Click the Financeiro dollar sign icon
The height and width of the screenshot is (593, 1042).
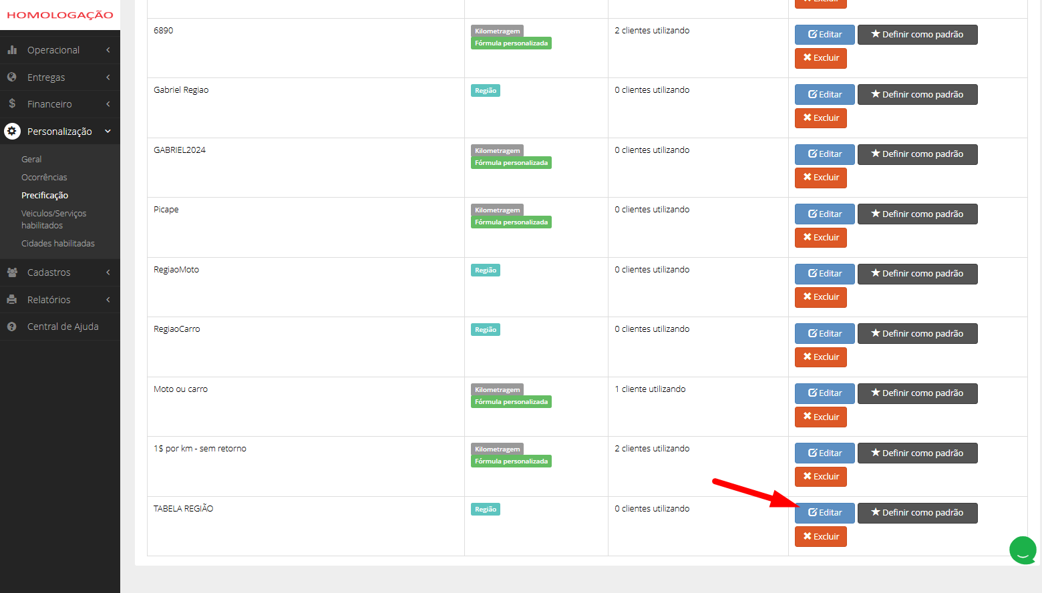12,104
